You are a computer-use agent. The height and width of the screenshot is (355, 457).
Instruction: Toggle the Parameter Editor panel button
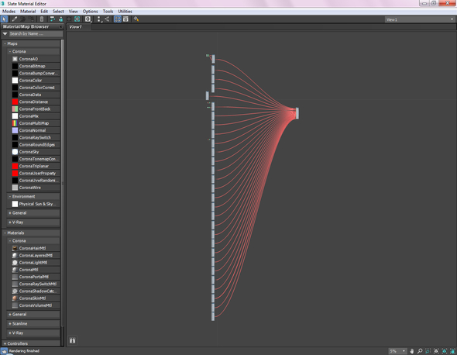tap(125, 19)
